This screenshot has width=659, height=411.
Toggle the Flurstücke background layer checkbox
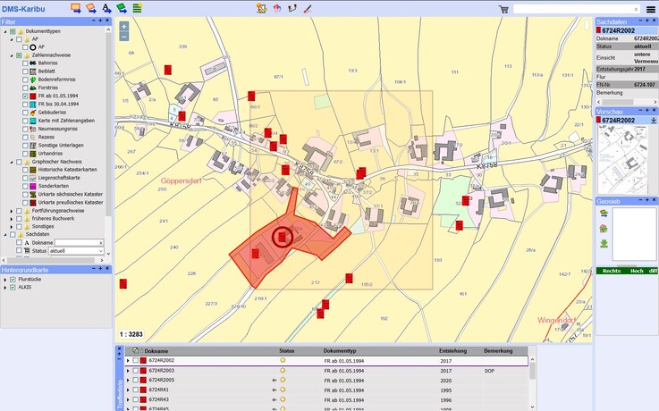point(13,280)
